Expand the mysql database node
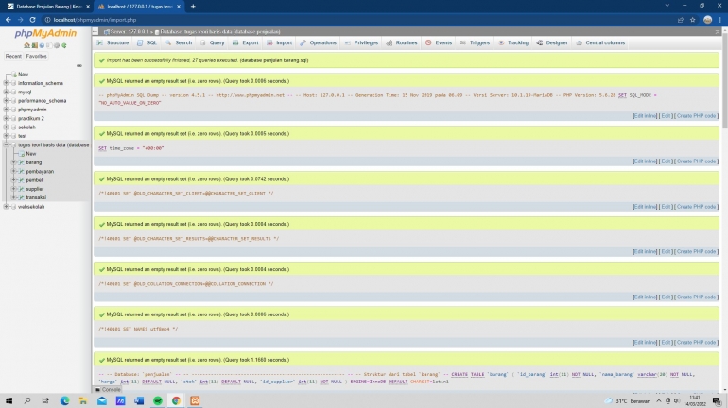 [x=6, y=93]
